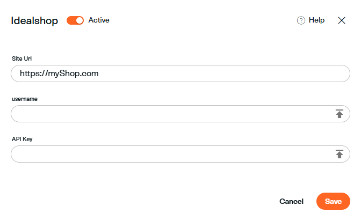
Task: Click the upload arrow icon in username field
Action: [340, 114]
